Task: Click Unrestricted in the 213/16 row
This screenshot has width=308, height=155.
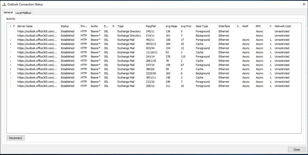Action: point(282,82)
